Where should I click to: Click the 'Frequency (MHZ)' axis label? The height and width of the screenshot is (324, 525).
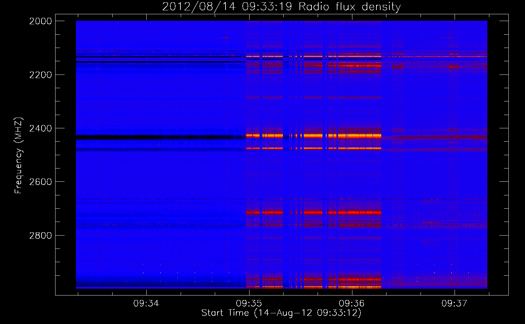pyautogui.click(x=19, y=156)
